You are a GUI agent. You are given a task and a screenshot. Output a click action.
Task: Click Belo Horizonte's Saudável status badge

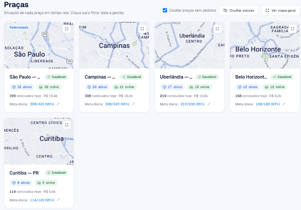coord(282,77)
